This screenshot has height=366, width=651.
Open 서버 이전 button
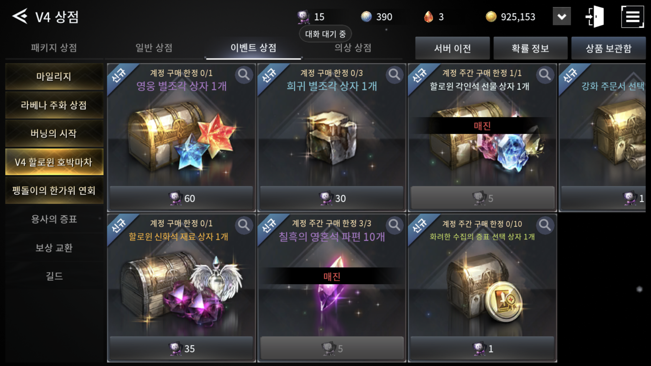click(452, 48)
